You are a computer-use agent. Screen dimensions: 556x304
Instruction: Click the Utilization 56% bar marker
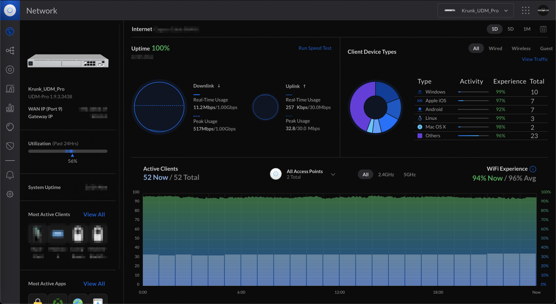pyautogui.click(x=72, y=155)
